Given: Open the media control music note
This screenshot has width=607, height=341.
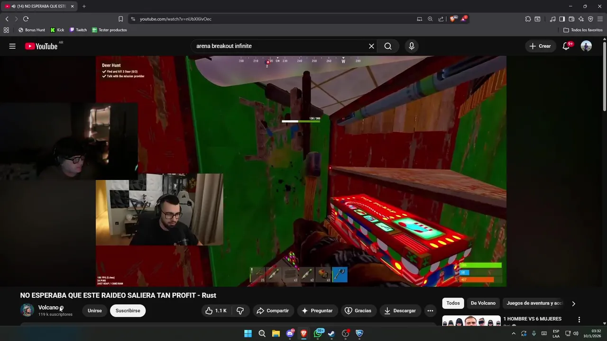Looking at the screenshot, I should click(552, 19).
